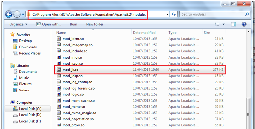The height and width of the screenshot is (129, 255).
Task: Select Computer in the navigation pane
Action: (21, 102)
